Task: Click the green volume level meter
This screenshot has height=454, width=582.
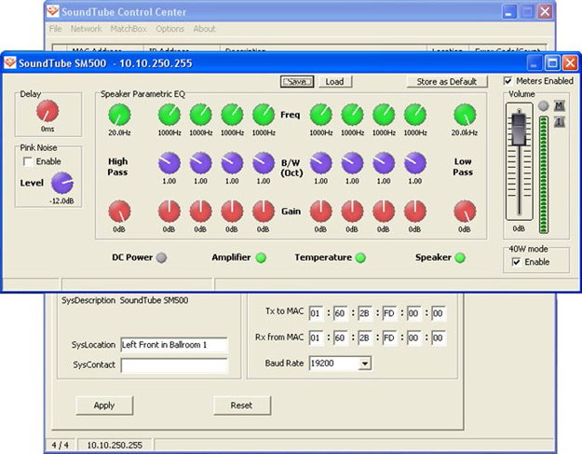Action: pyautogui.click(x=544, y=174)
